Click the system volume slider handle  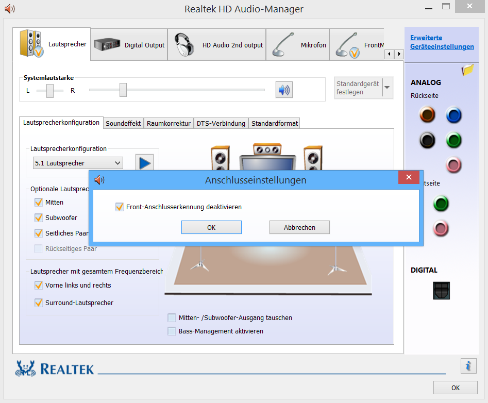tap(123, 90)
